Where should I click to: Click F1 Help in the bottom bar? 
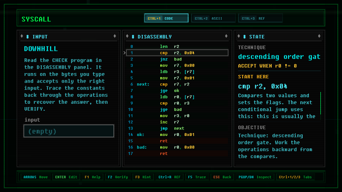(x=93, y=177)
